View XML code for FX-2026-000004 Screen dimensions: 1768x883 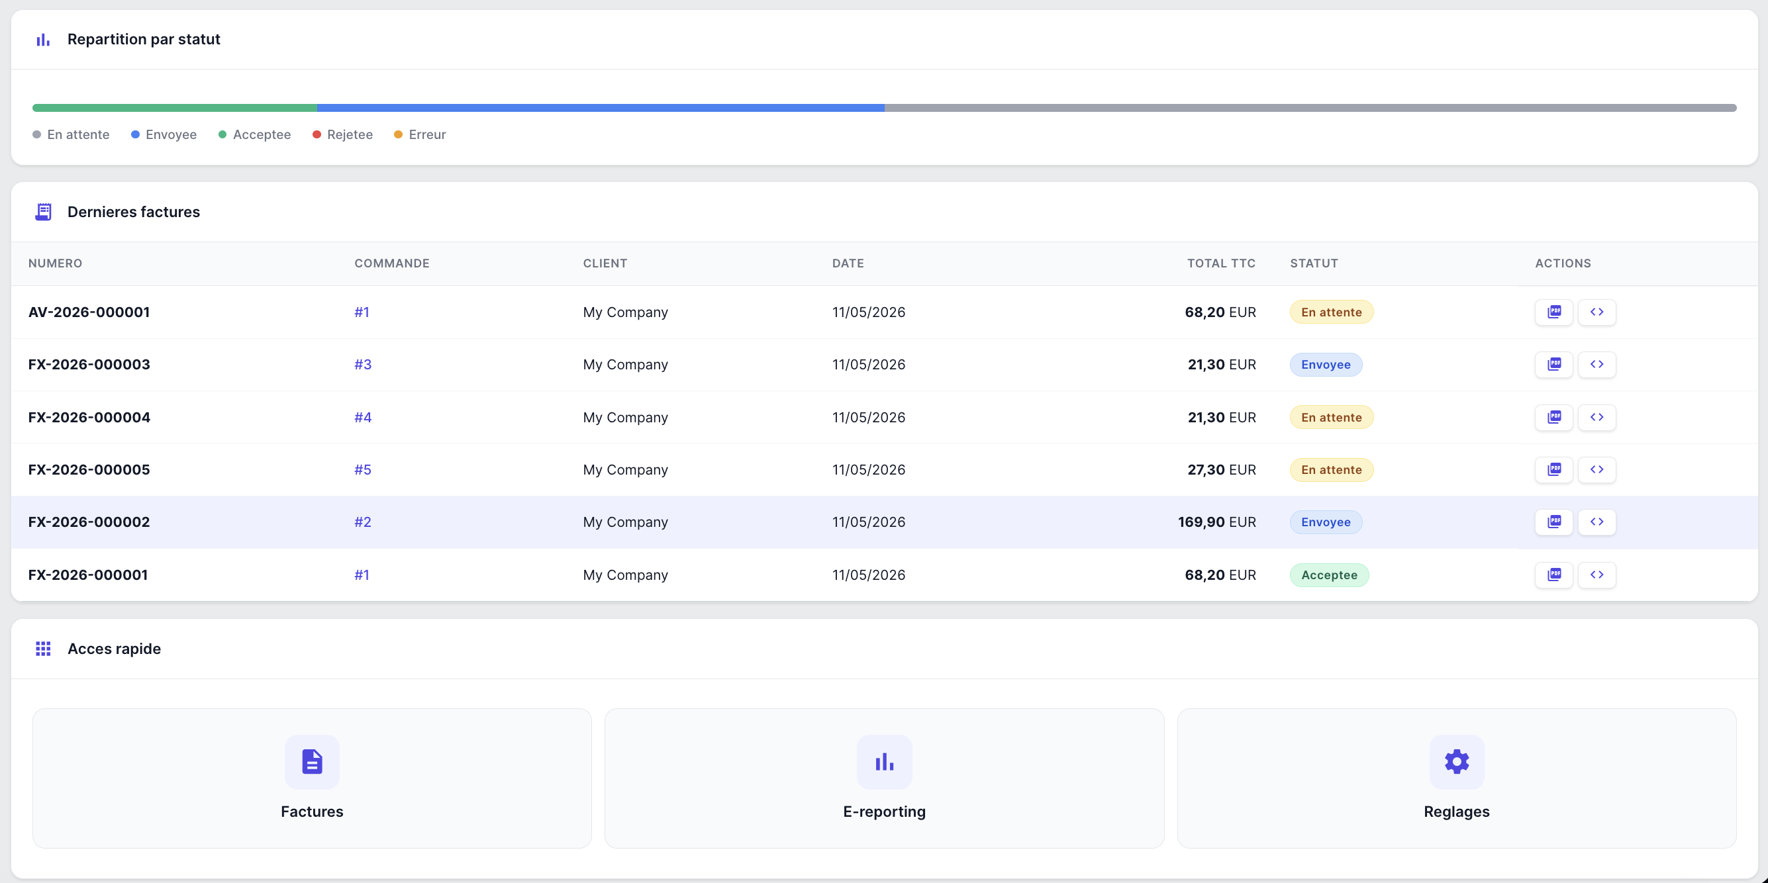(x=1596, y=417)
